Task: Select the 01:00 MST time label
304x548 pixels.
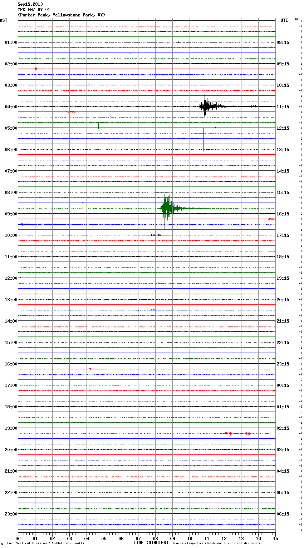Action: [11, 43]
